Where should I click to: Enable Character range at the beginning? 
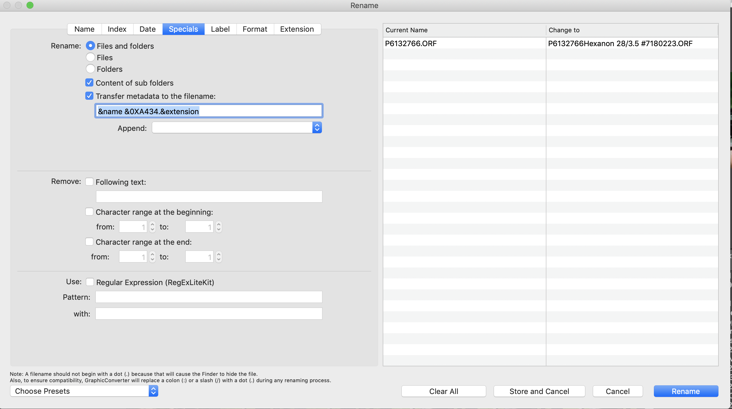pos(89,211)
